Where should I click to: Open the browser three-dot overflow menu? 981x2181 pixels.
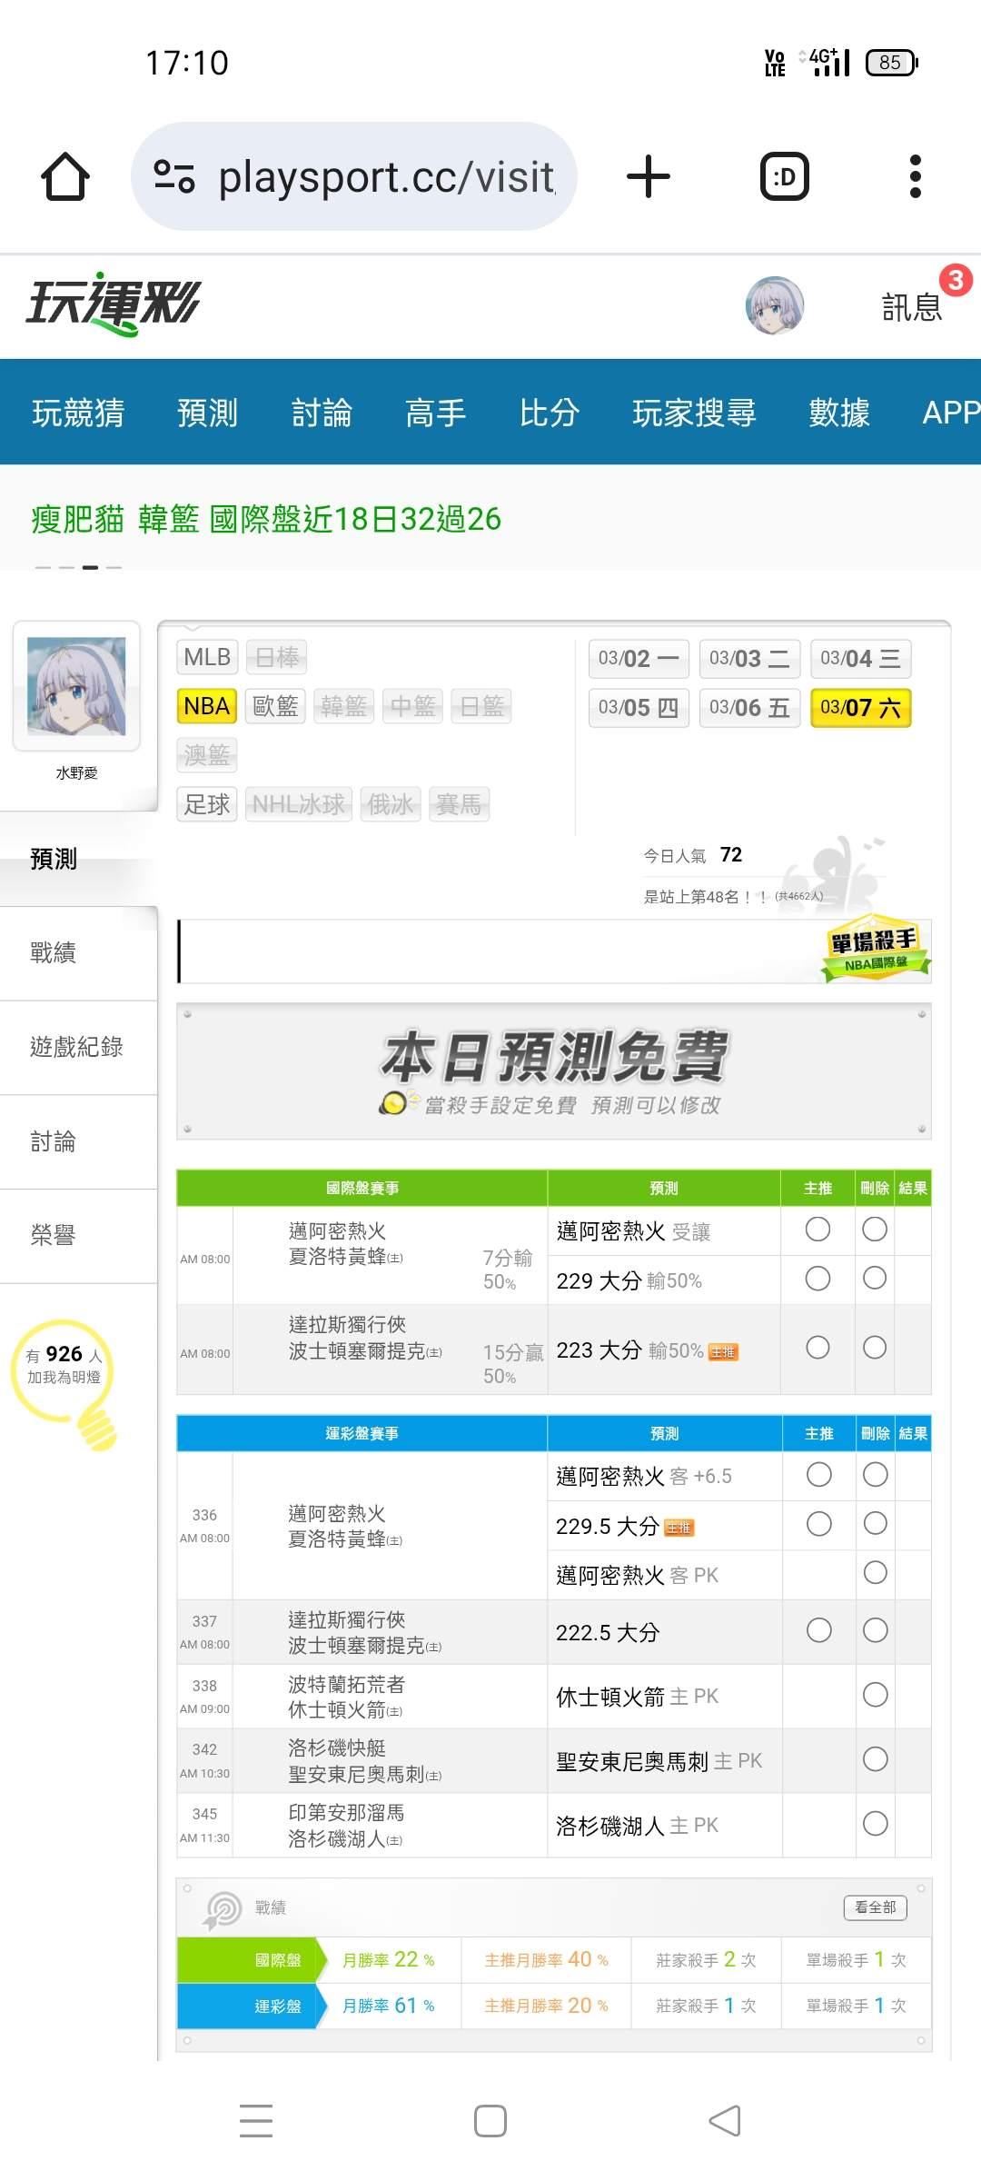915,176
